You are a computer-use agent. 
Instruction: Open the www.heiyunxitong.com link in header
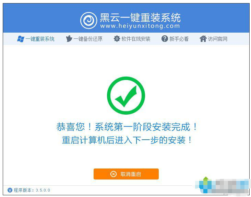(x=140, y=26)
